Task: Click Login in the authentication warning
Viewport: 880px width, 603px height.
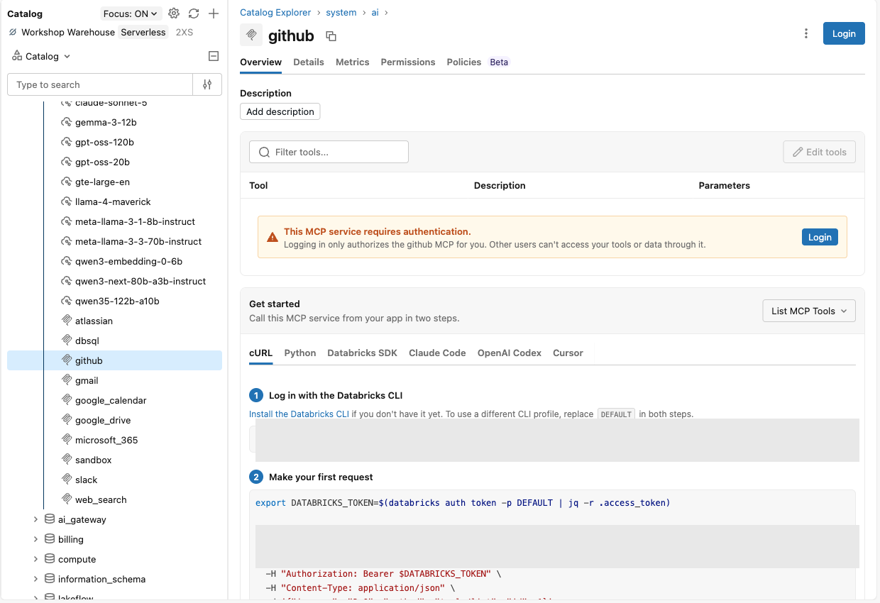Action: coord(820,237)
